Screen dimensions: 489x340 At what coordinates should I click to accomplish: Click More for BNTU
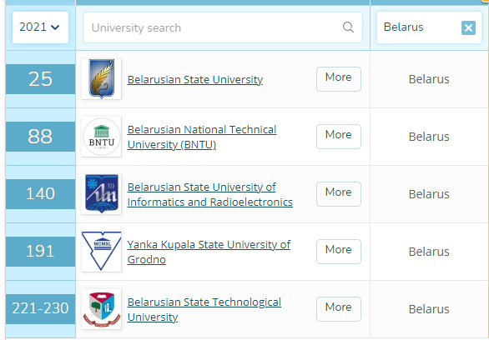(338, 137)
